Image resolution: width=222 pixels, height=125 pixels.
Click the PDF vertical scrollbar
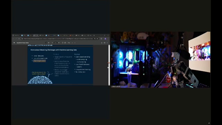coord(109,65)
